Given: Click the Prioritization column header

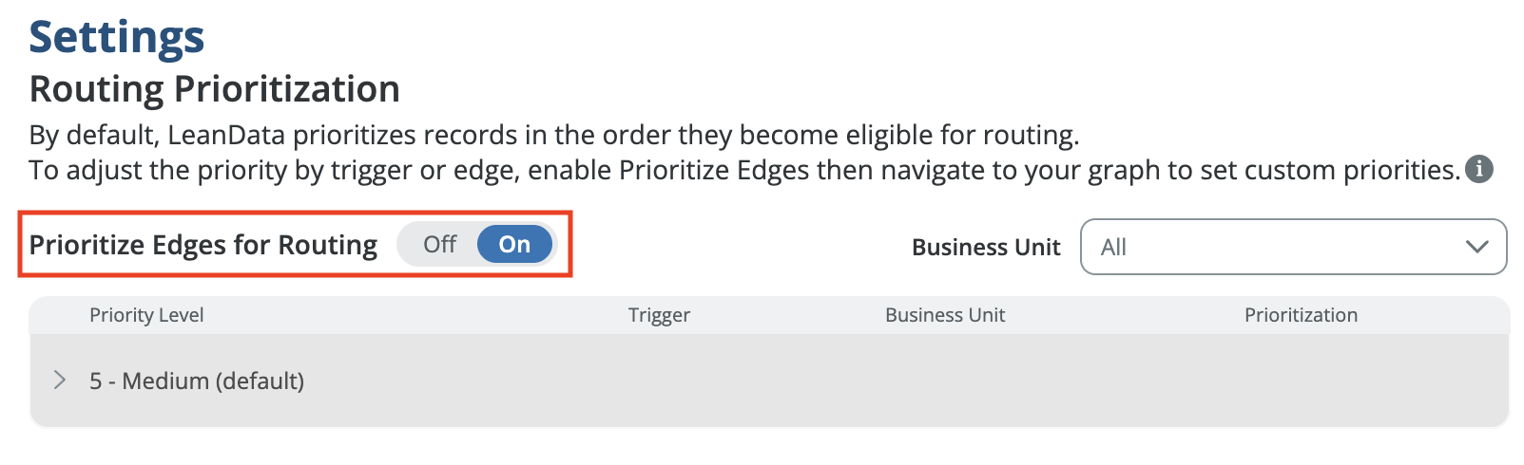Looking at the screenshot, I should pyautogui.click(x=1301, y=315).
